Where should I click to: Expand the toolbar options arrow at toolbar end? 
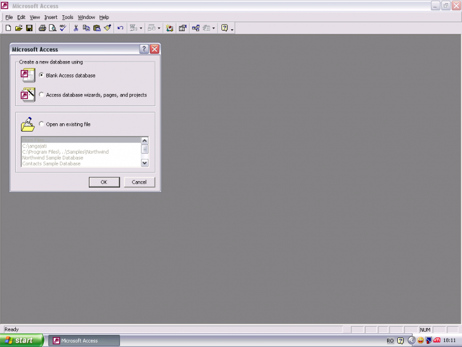(x=232, y=29)
